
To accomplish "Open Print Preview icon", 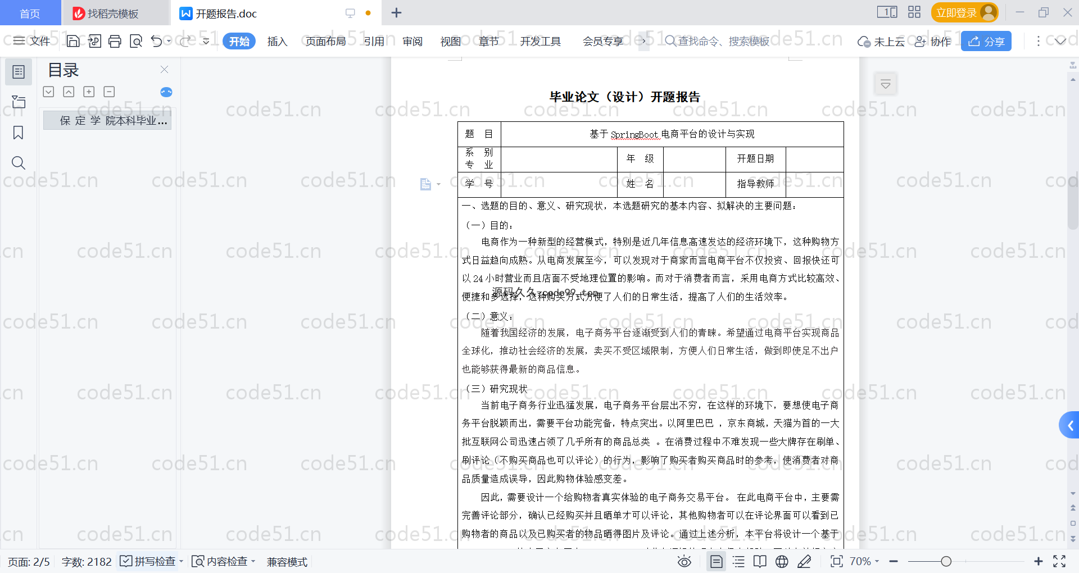I will coord(136,41).
